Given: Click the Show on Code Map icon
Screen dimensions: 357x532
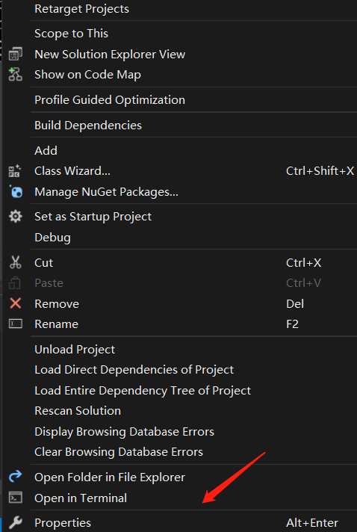Looking at the screenshot, I should click(15, 75).
